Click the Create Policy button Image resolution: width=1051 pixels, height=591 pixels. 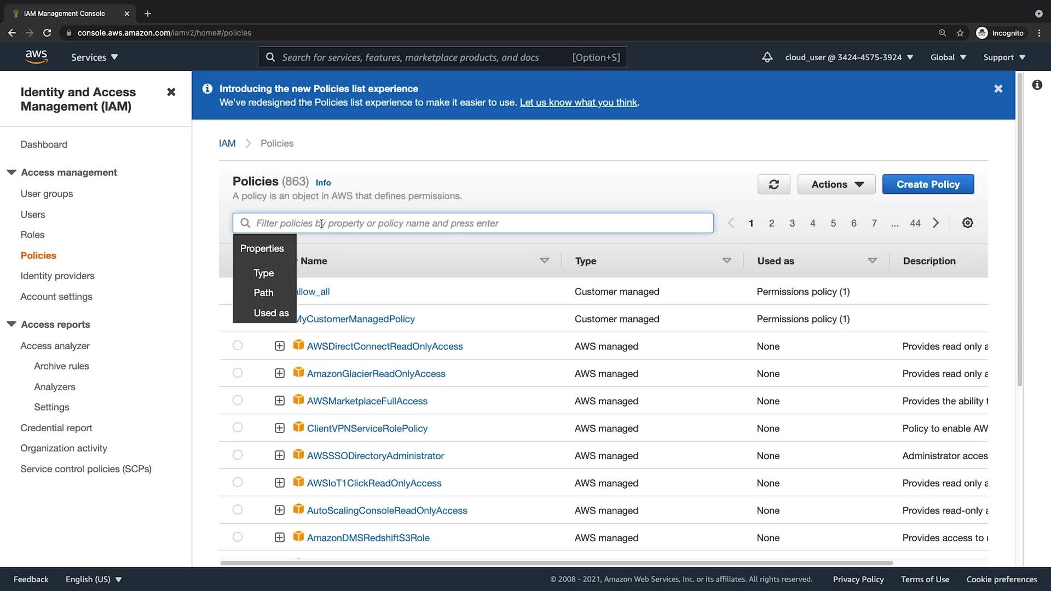(x=928, y=184)
